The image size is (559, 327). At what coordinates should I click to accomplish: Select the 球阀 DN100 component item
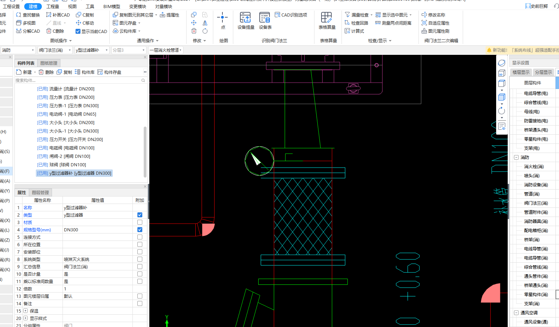pyautogui.click(x=67, y=165)
